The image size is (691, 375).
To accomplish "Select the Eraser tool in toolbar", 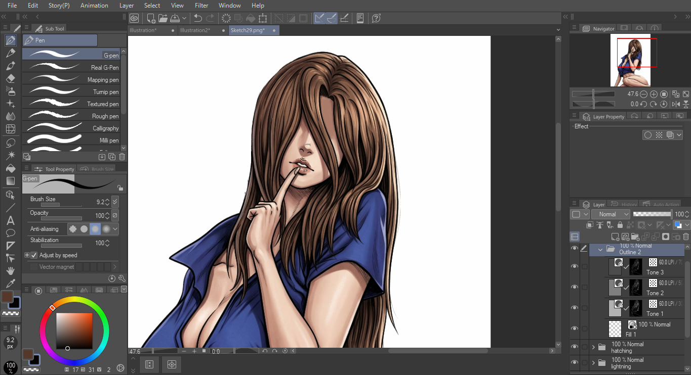I will (x=11, y=79).
